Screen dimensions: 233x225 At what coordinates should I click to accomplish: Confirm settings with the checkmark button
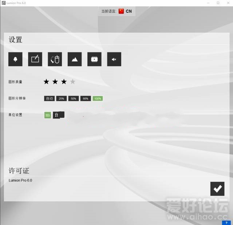point(217,189)
